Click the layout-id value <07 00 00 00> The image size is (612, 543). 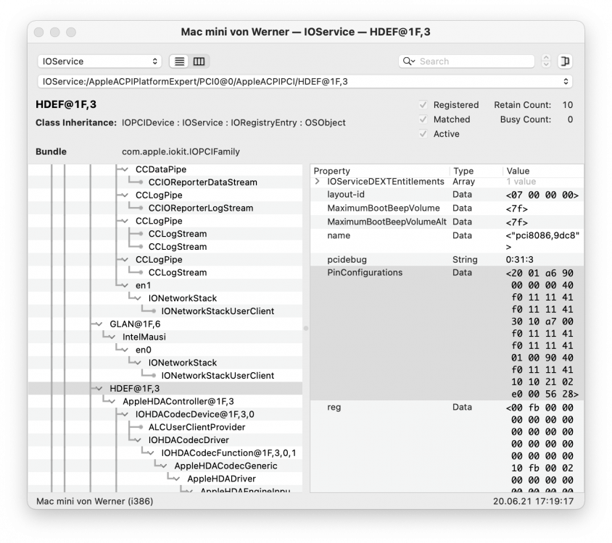pyautogui.click(x=542, y=195)
